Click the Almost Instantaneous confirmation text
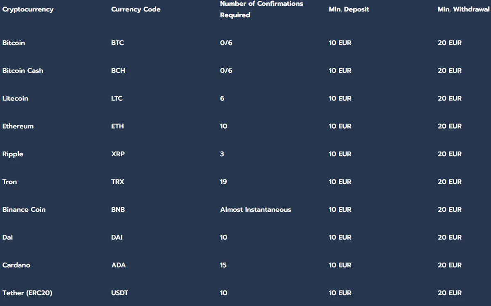The image size is (491, 306). pos(255,209)
